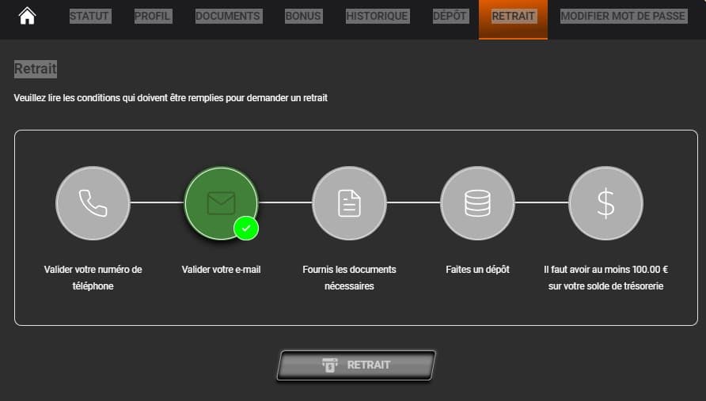Click 'Faites un dépôt' label
Viewport: 706px width, 401px height.
coord(478,270)
